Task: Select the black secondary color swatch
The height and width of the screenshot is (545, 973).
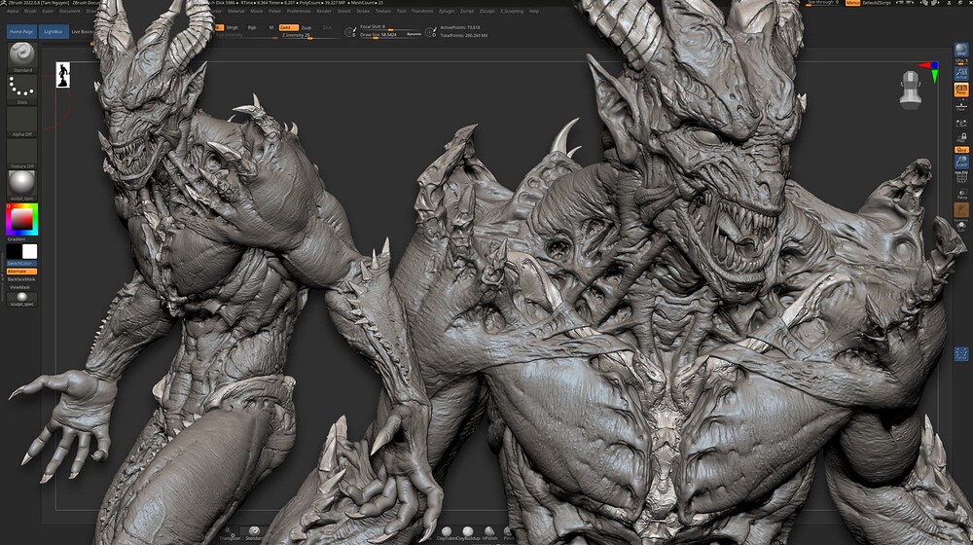Action: pos(14,251)
